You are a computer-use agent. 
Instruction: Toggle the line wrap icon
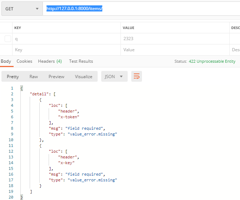point(137,76)
